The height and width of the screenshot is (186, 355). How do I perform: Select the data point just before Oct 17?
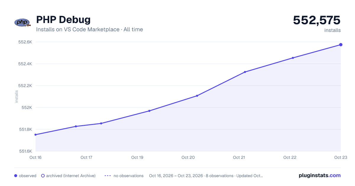point(76,126)
